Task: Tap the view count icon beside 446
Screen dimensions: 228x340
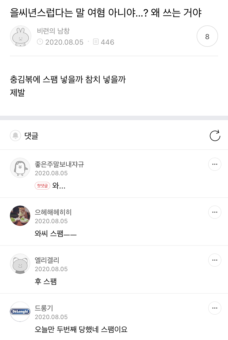Action: pos(96,42)
